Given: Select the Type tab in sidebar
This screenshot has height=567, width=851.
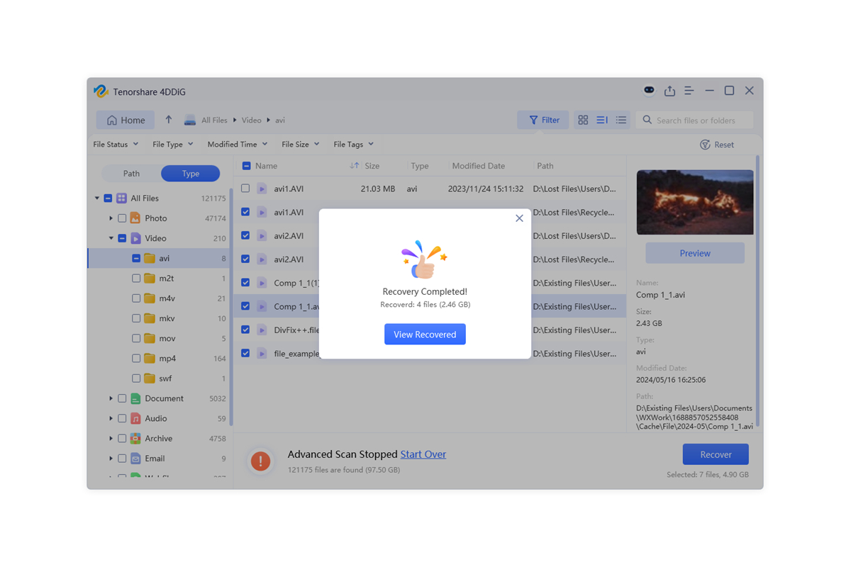Looking at the screenshot, I should pyautogui.click(x=190, y=173).
